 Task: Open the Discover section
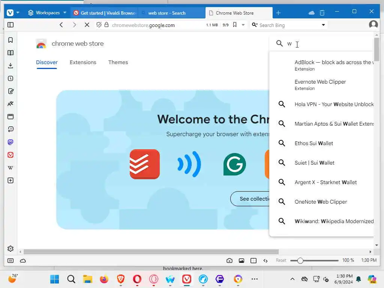pyautogui.click(x=47, y=62)
